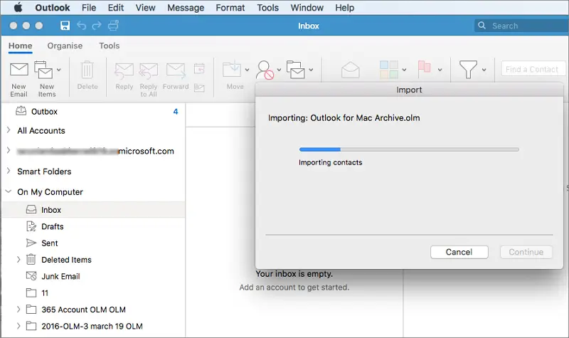The image size is (569, 338).
Task: Open the Outlook app menu
Action: [x=52, y=8]
